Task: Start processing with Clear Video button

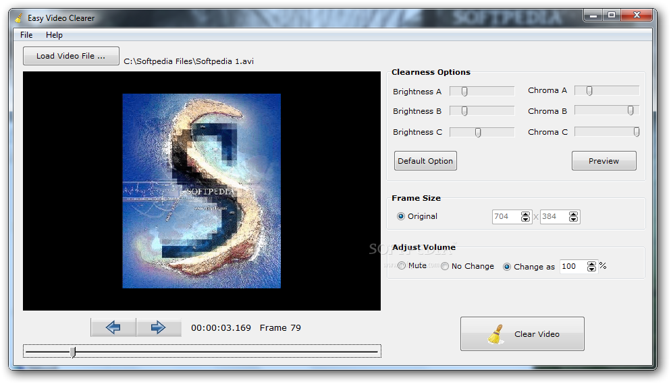Action: 522,334
